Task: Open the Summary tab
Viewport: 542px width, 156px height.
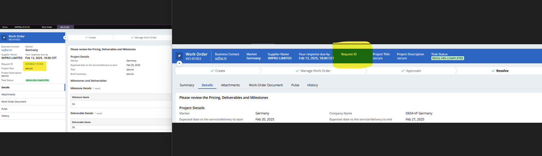Action: coord(187,85)
